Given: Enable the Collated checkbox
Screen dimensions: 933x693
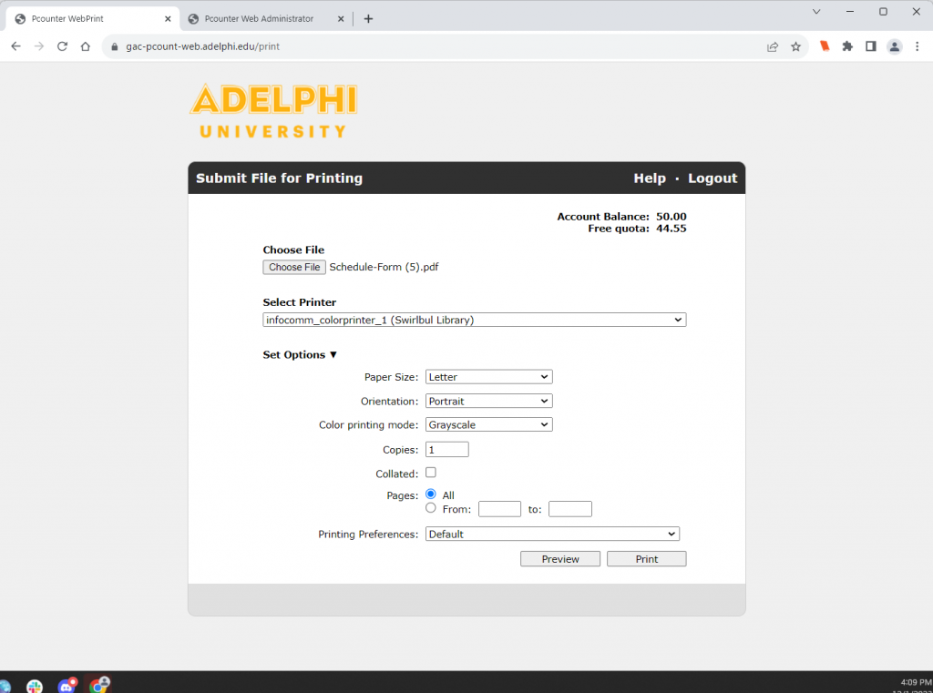Looking at the screenshot, I should pyautogui.click(x=431, y=473).
